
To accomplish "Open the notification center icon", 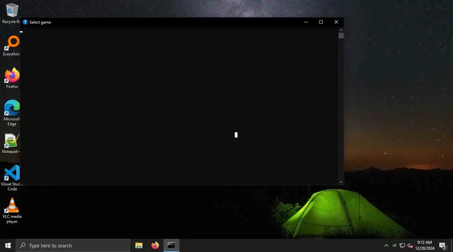I will point(443,246).
